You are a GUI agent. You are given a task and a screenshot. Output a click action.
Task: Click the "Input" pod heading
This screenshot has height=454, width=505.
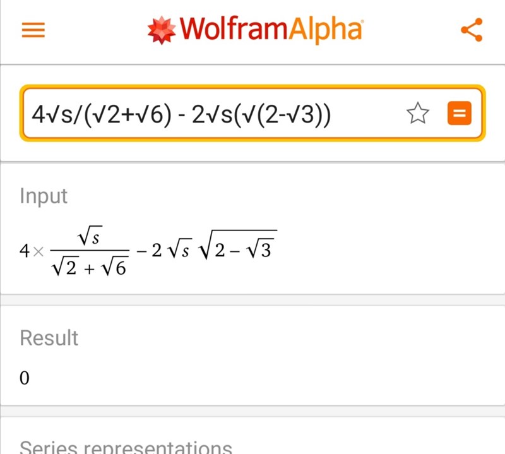(x=44, y=195)
